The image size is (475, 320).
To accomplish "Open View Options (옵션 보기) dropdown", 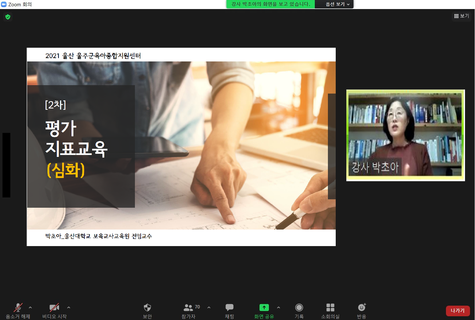I will coord(338,4).
